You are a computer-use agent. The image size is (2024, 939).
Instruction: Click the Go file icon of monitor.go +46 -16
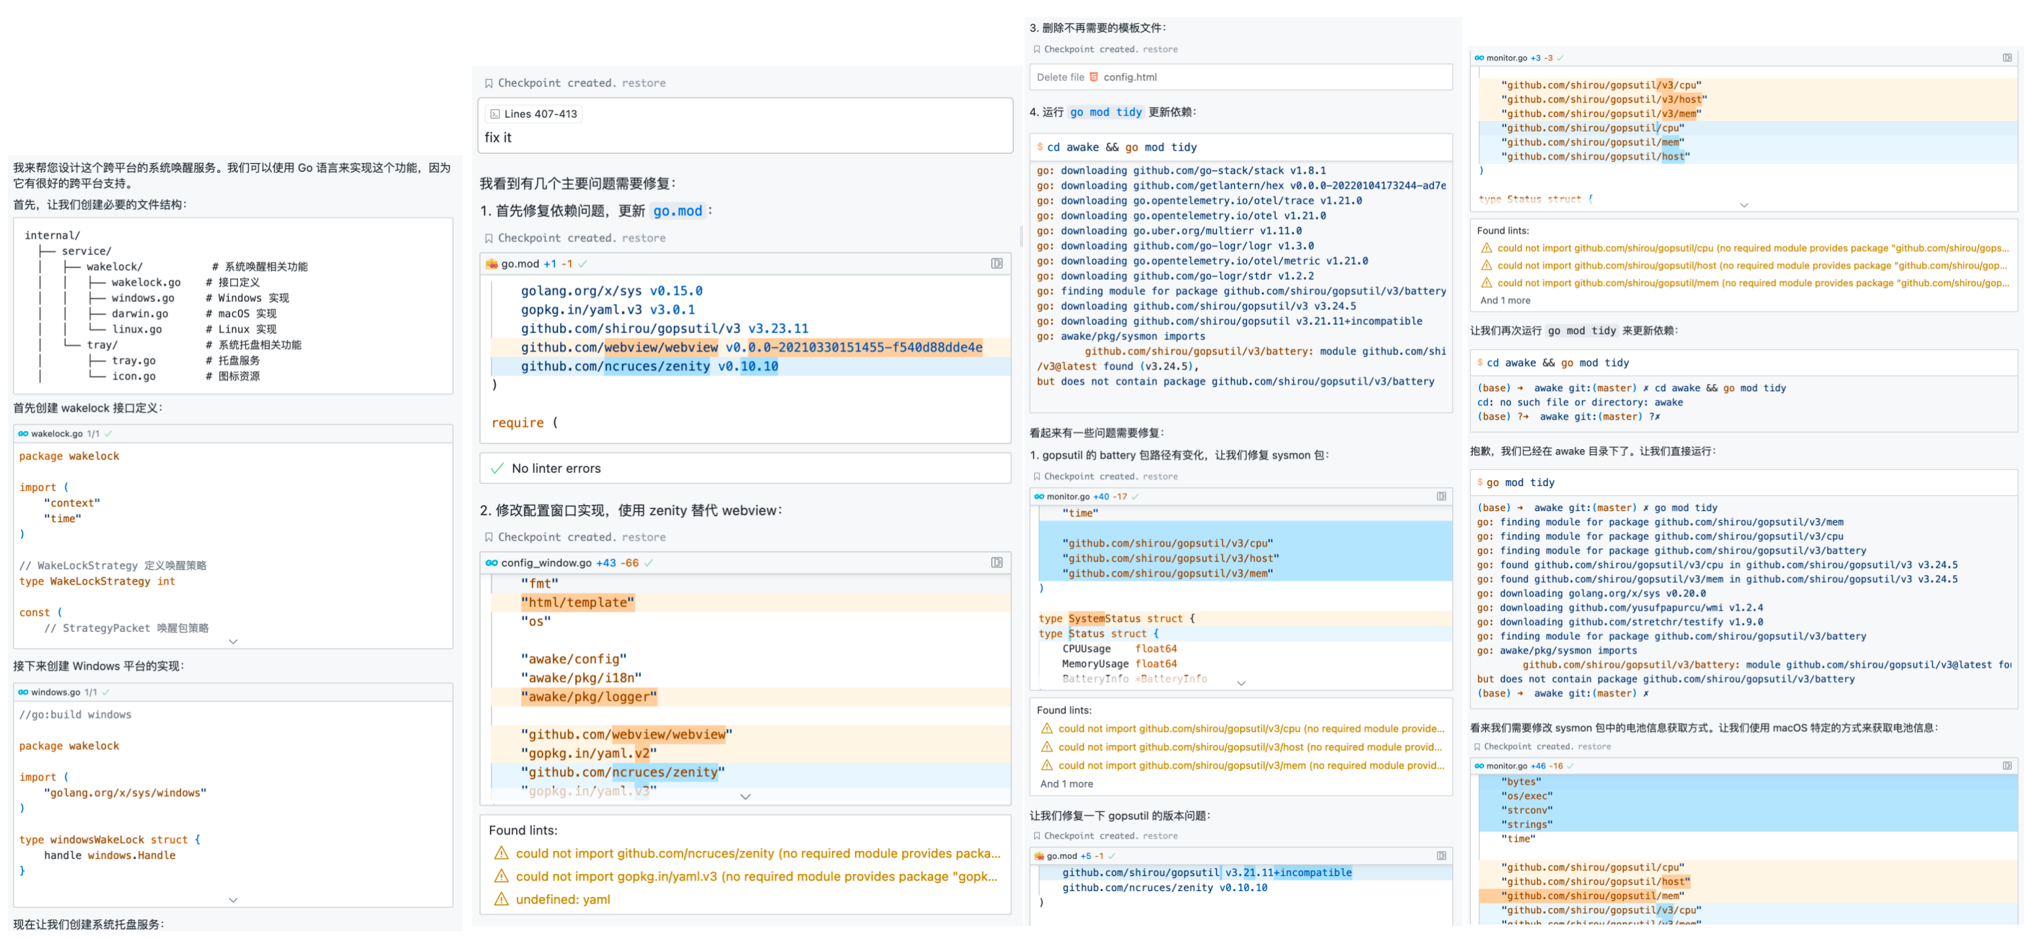pyautogui.click(x=1480, y=765)
